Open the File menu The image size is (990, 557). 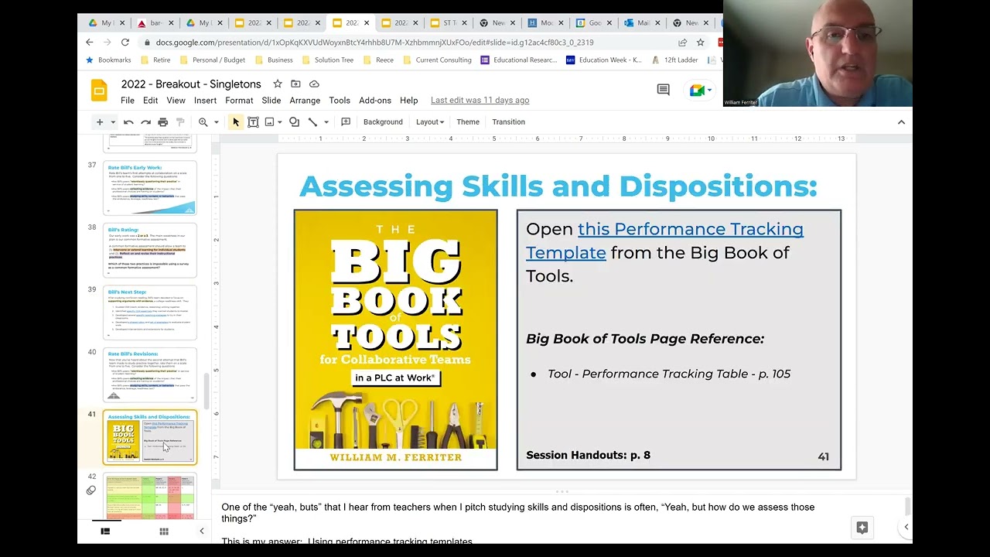[128, 101]
